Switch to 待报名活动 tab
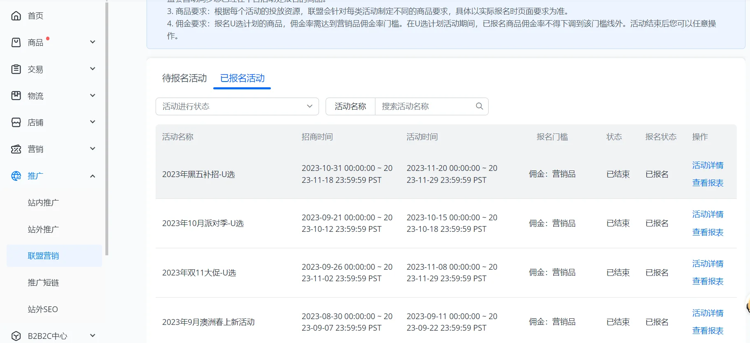Screen dimensions: 750x343 [184, 78]
